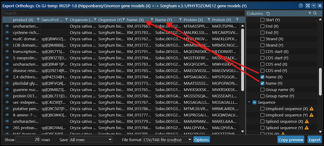Click warning icon beside Unspliced sequence (X)
Screen dimensions: 324x146
tap(312, 109)
